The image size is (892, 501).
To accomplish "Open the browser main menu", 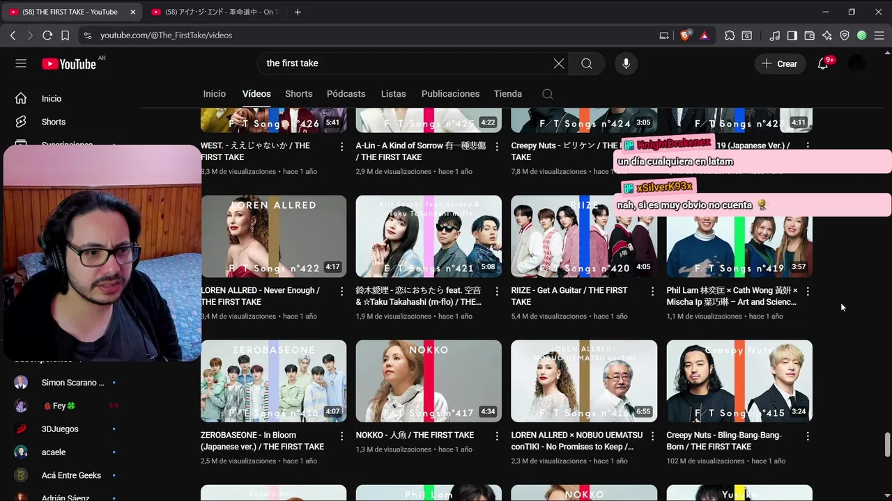I will [879, 35].
